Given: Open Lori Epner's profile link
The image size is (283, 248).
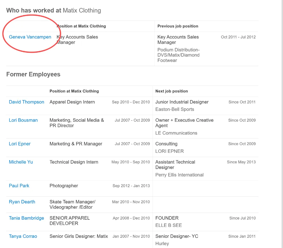Looking at the screenshot, I should tap(20, 144).
